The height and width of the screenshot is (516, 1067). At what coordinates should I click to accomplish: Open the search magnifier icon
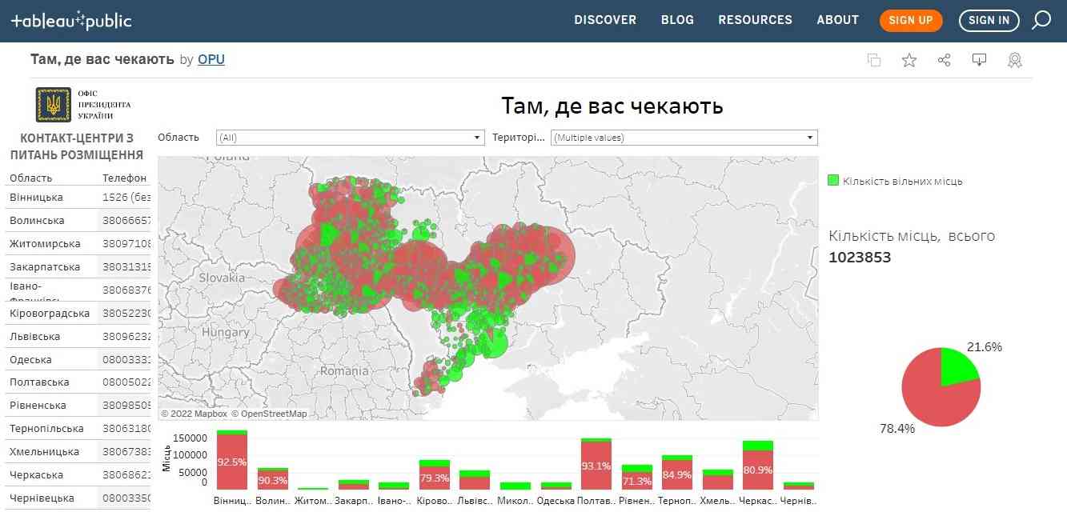click(x=1041, y=21)
